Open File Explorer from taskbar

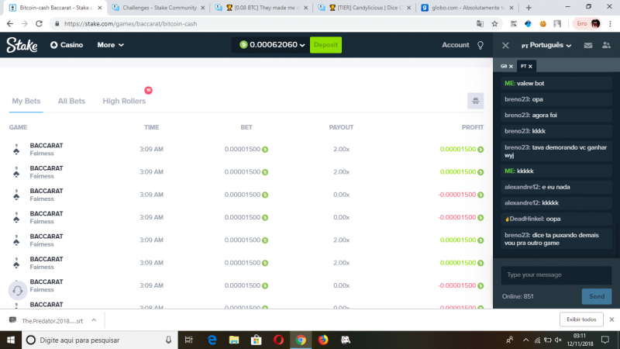click(x=234, y=340)
